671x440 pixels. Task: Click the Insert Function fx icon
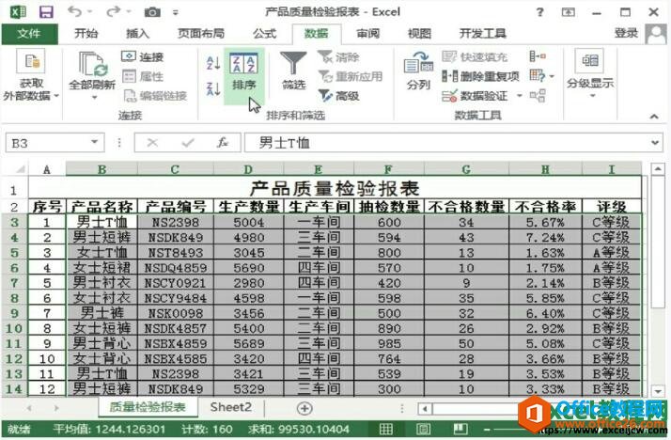(223, 143)
